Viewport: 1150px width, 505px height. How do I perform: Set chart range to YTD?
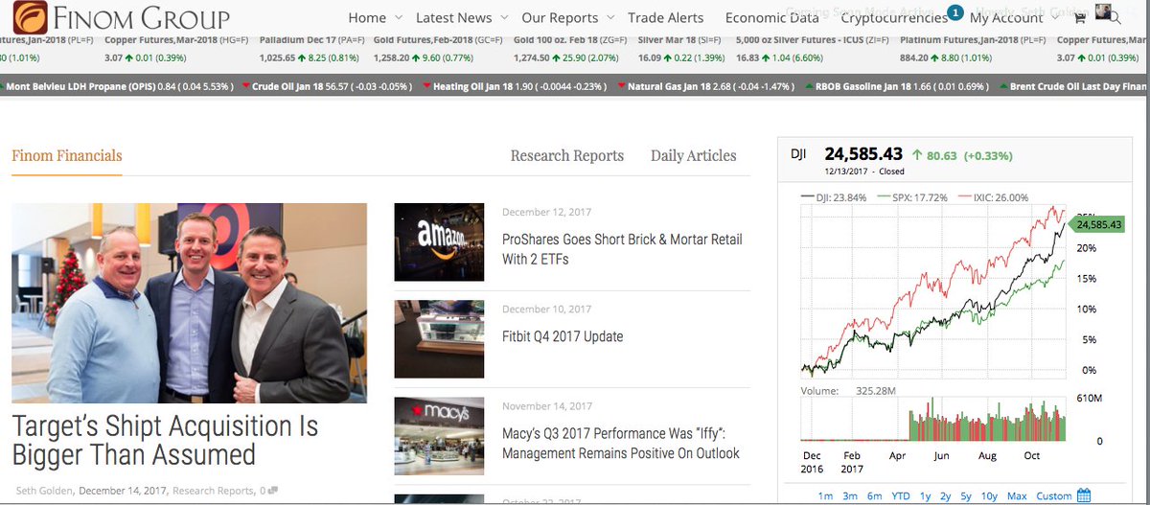click(901, 496)
